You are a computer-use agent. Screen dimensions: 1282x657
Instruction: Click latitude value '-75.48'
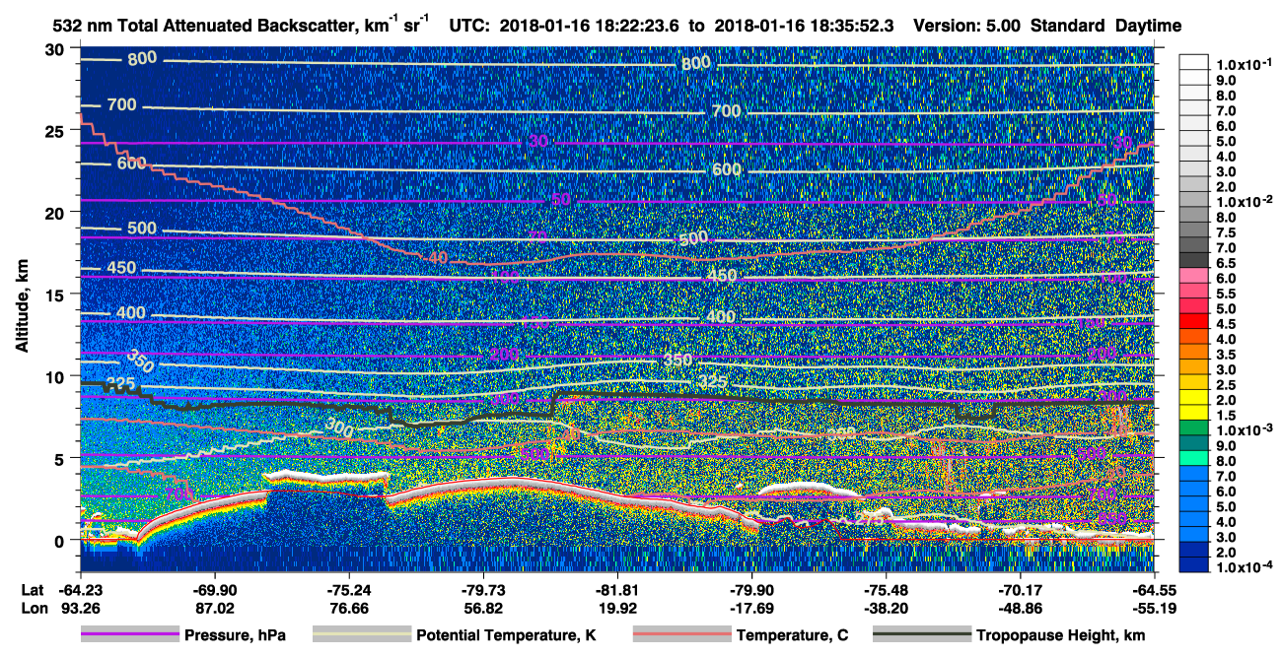pos(886,591)
